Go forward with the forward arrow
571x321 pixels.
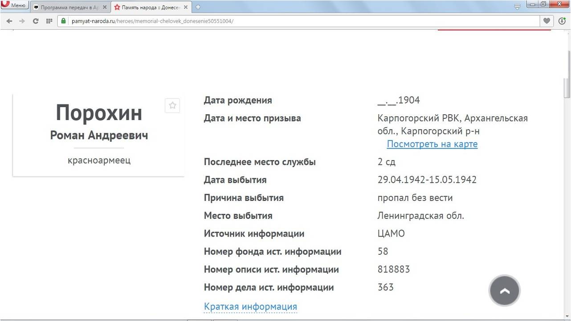coord(22,21)
